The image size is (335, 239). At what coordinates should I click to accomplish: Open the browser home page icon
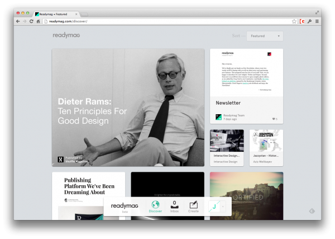[x=38, y=21]
